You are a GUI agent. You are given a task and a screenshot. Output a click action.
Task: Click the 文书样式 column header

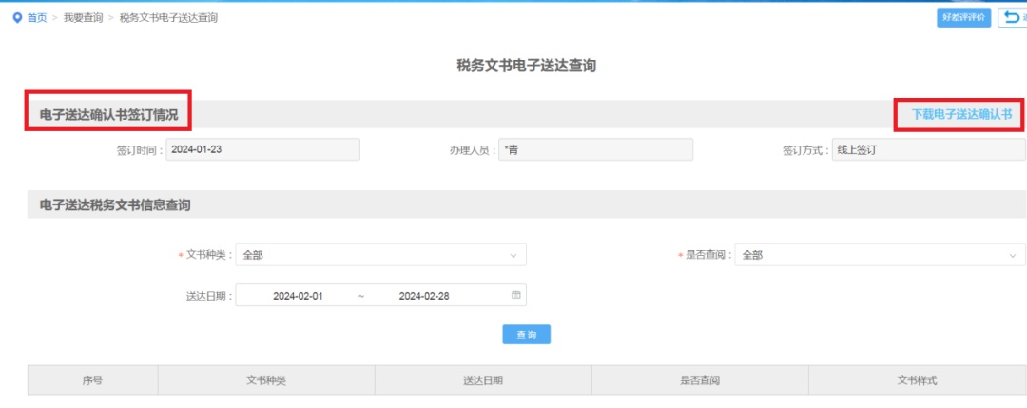(917, 380)
